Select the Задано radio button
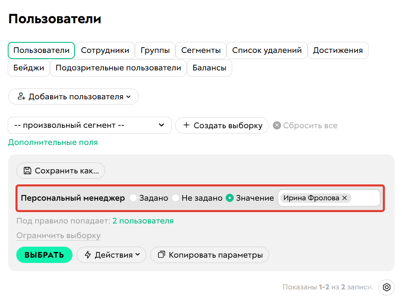 (x=134, y=198)
